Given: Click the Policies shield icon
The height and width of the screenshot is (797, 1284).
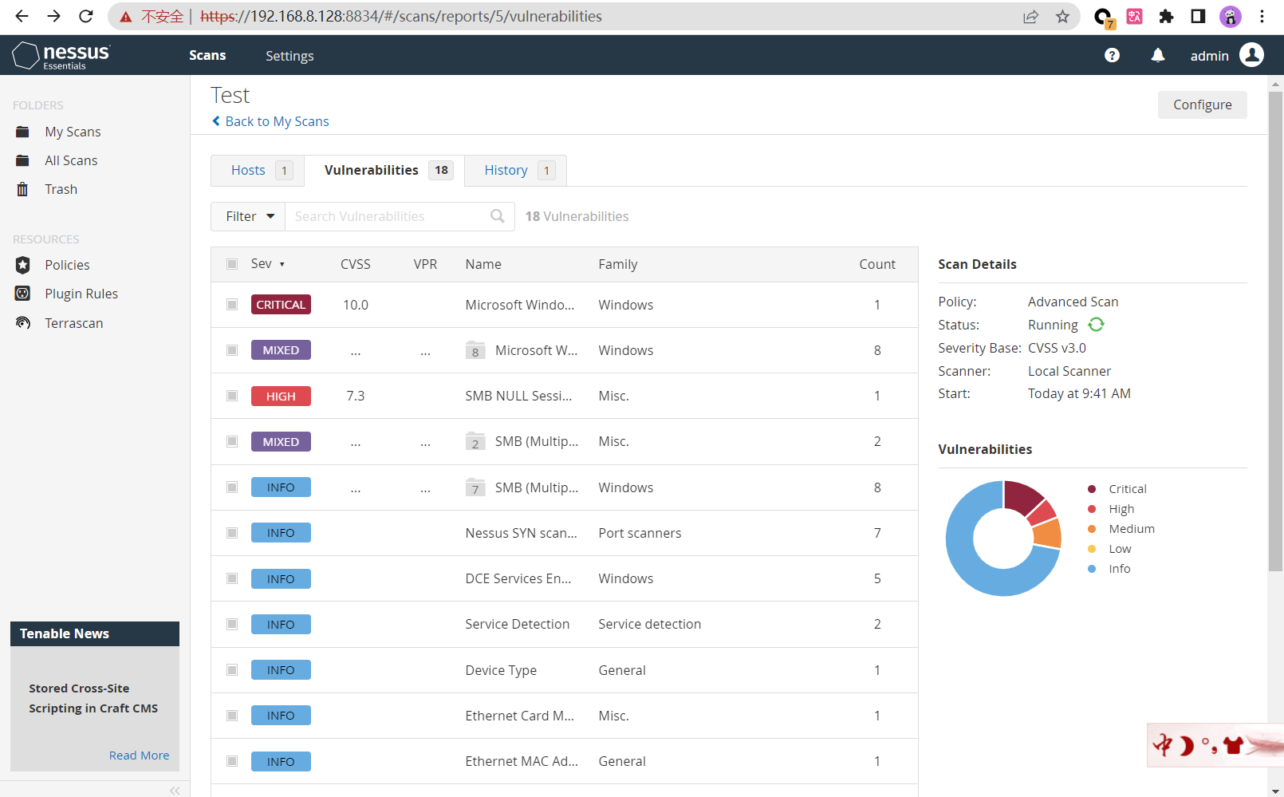Looking at the screenshot, I should pyautogui.click(x=22, y=265).
